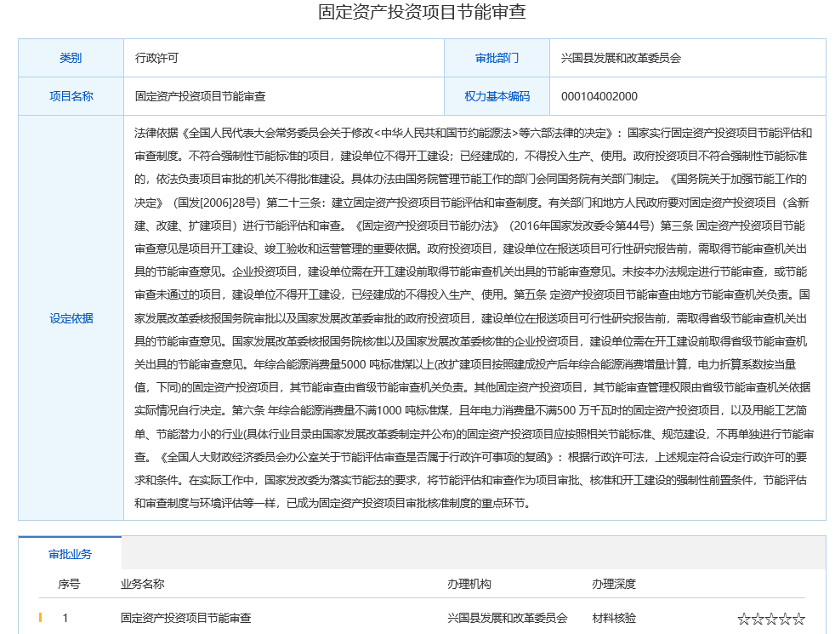This screenshot has width=835, height=634.
Task: Click 兴国县发展和改革委员会 in the 办理机构 column
Action: click(507, 618)
